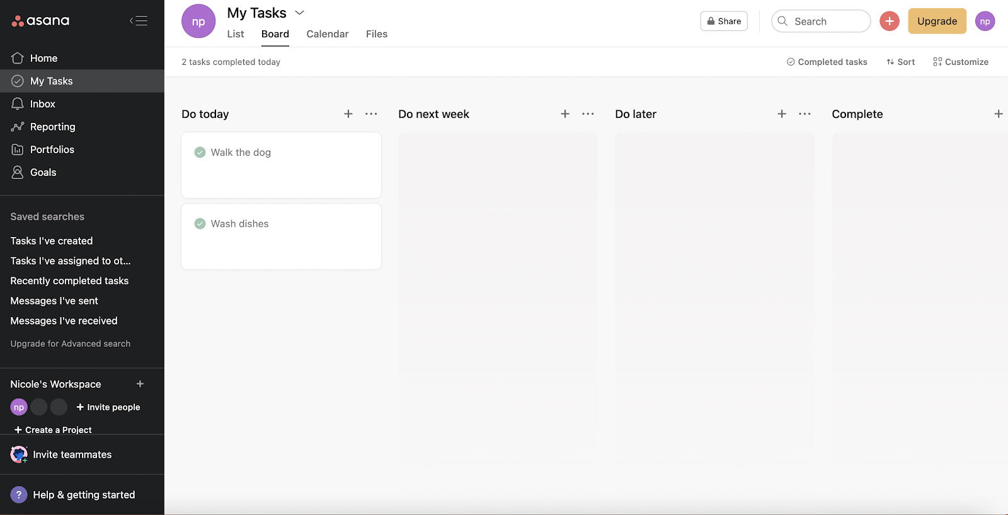Image resolution: width=1008 pixels, height=515 pixels.
Task: Open the Sort options
Action: pyautogui.click(x=900, y=62)
